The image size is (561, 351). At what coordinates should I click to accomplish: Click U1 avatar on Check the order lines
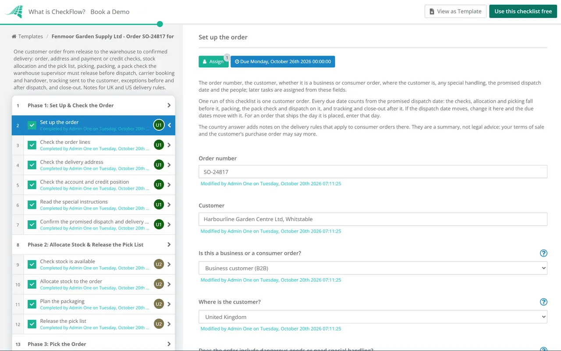pos(159,145)
